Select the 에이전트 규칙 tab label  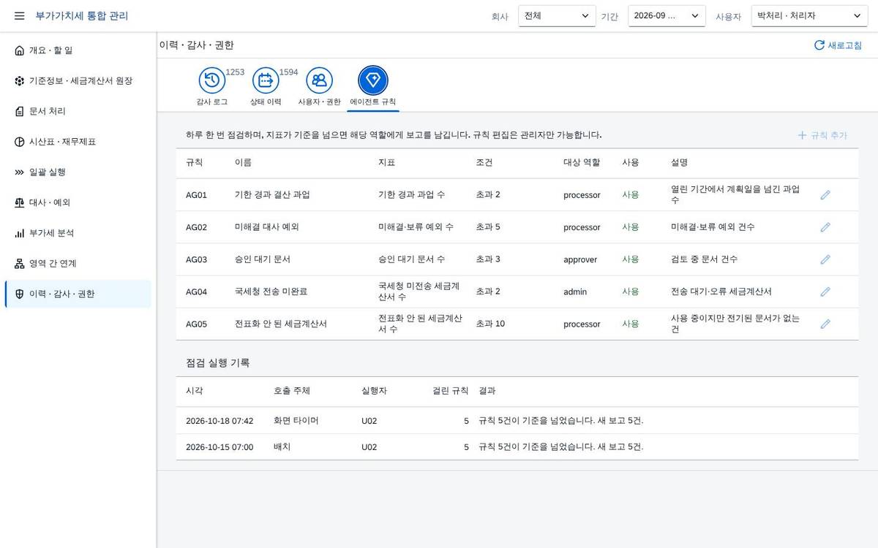click(373, 102)
